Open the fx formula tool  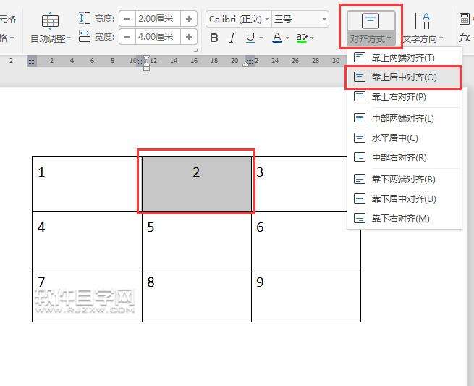pyautogui.click(x=464, y=38)
